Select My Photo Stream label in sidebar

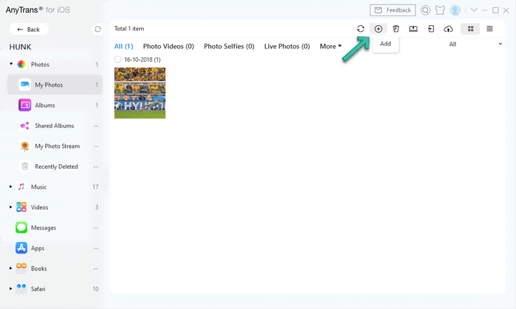(57, 146)
